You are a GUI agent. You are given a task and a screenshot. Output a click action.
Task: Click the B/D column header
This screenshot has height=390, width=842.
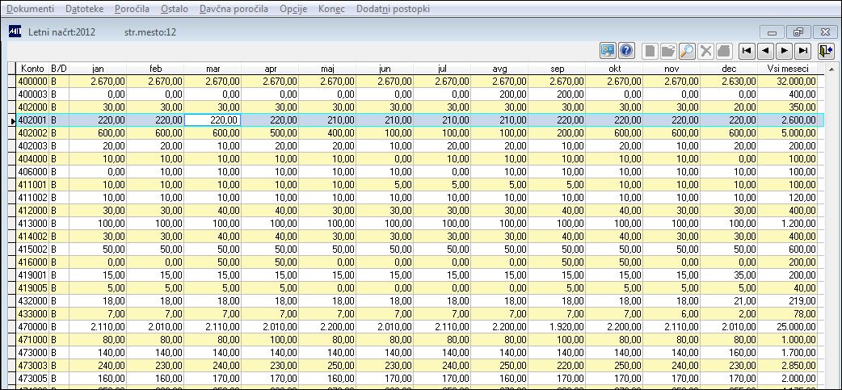point(59,69)
